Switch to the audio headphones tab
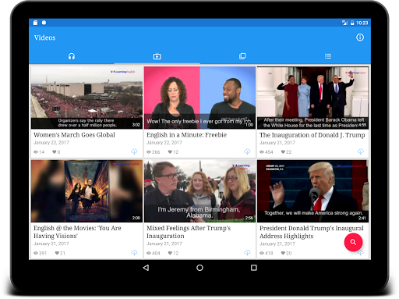 tap(72, 56)
